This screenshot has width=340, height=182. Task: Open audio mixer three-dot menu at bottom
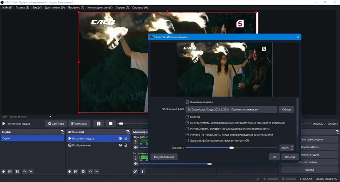click(x=142, y=171)
